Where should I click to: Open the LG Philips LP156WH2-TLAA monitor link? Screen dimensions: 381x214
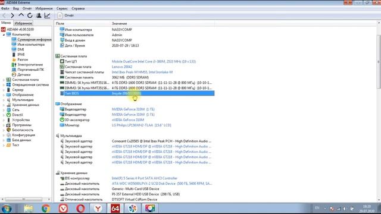click(142, 125)
